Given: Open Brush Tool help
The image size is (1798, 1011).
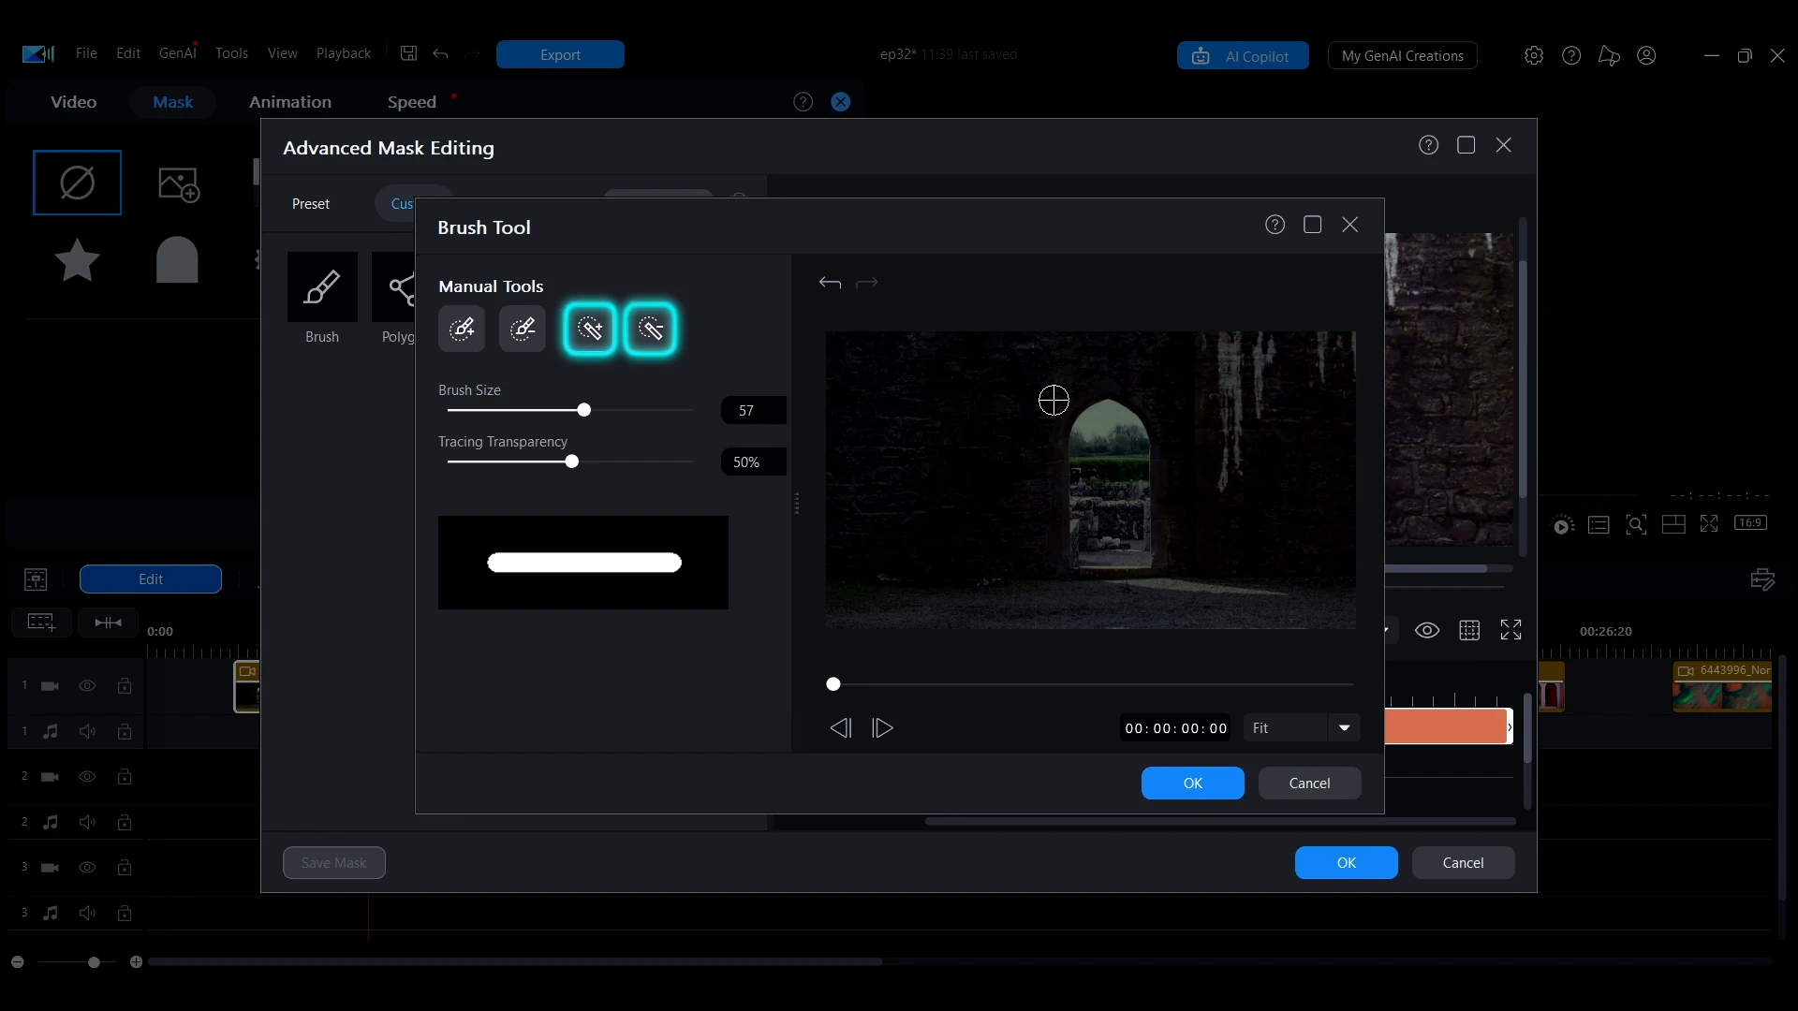Looking at the screenshot, I should pyautogui.click(x=1275, y=225).
